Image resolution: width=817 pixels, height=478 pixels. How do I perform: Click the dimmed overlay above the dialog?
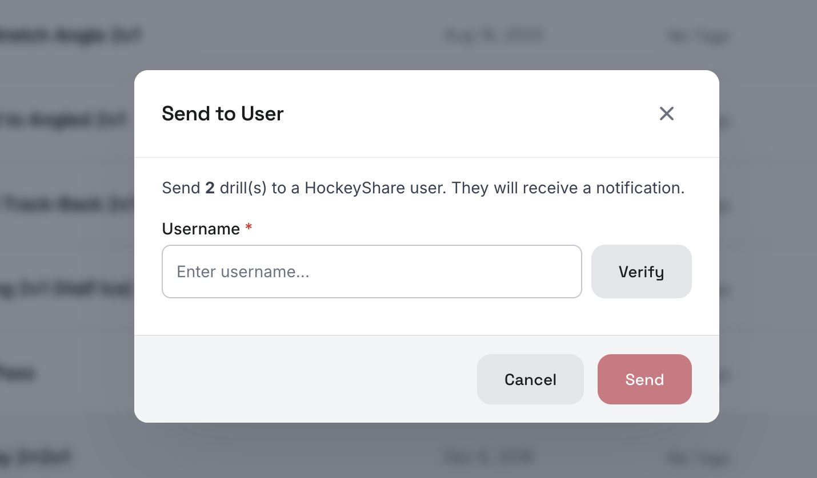[x=409, y=34]
